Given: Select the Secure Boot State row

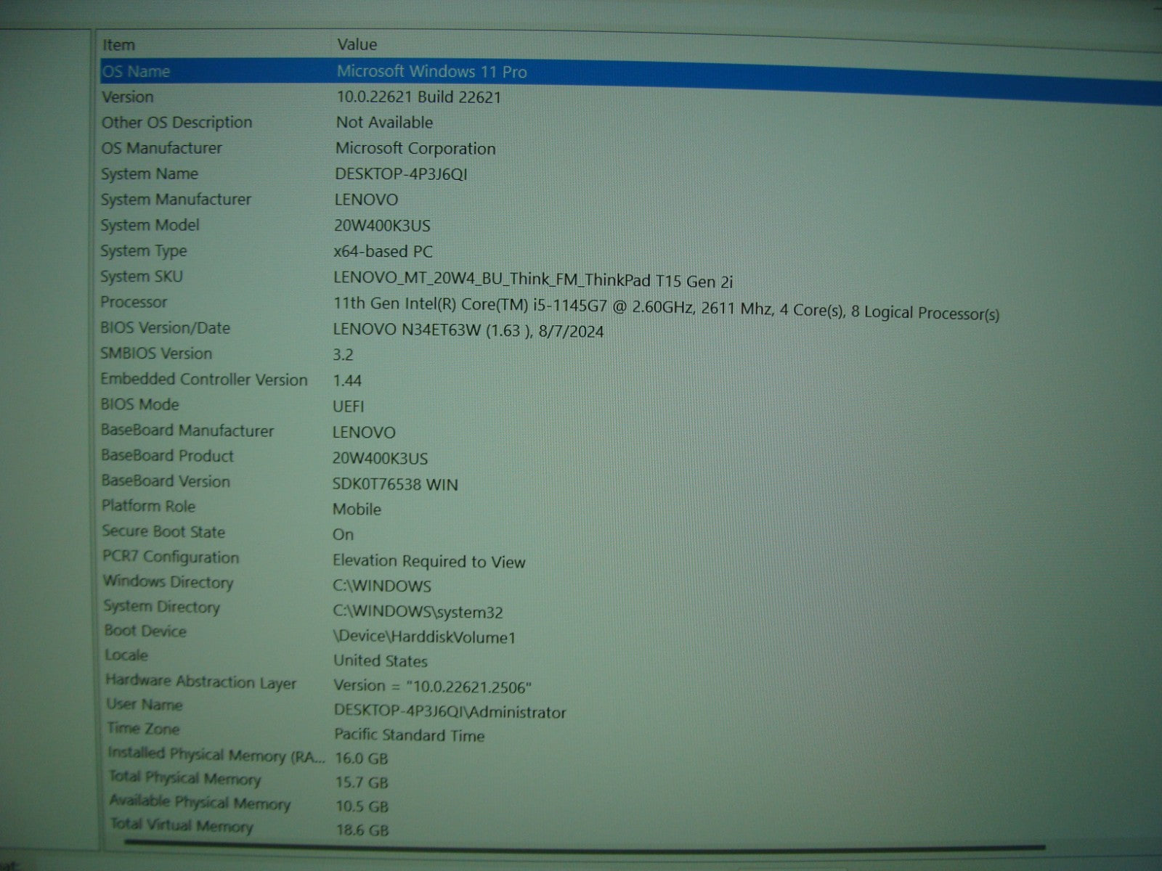Looking at the screenshot, I should click(x=163, y=532).
